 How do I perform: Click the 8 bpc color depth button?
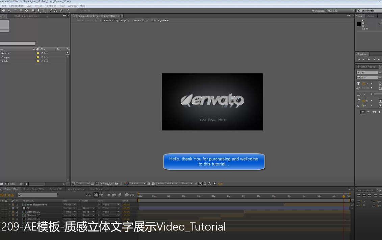point(14,184)
